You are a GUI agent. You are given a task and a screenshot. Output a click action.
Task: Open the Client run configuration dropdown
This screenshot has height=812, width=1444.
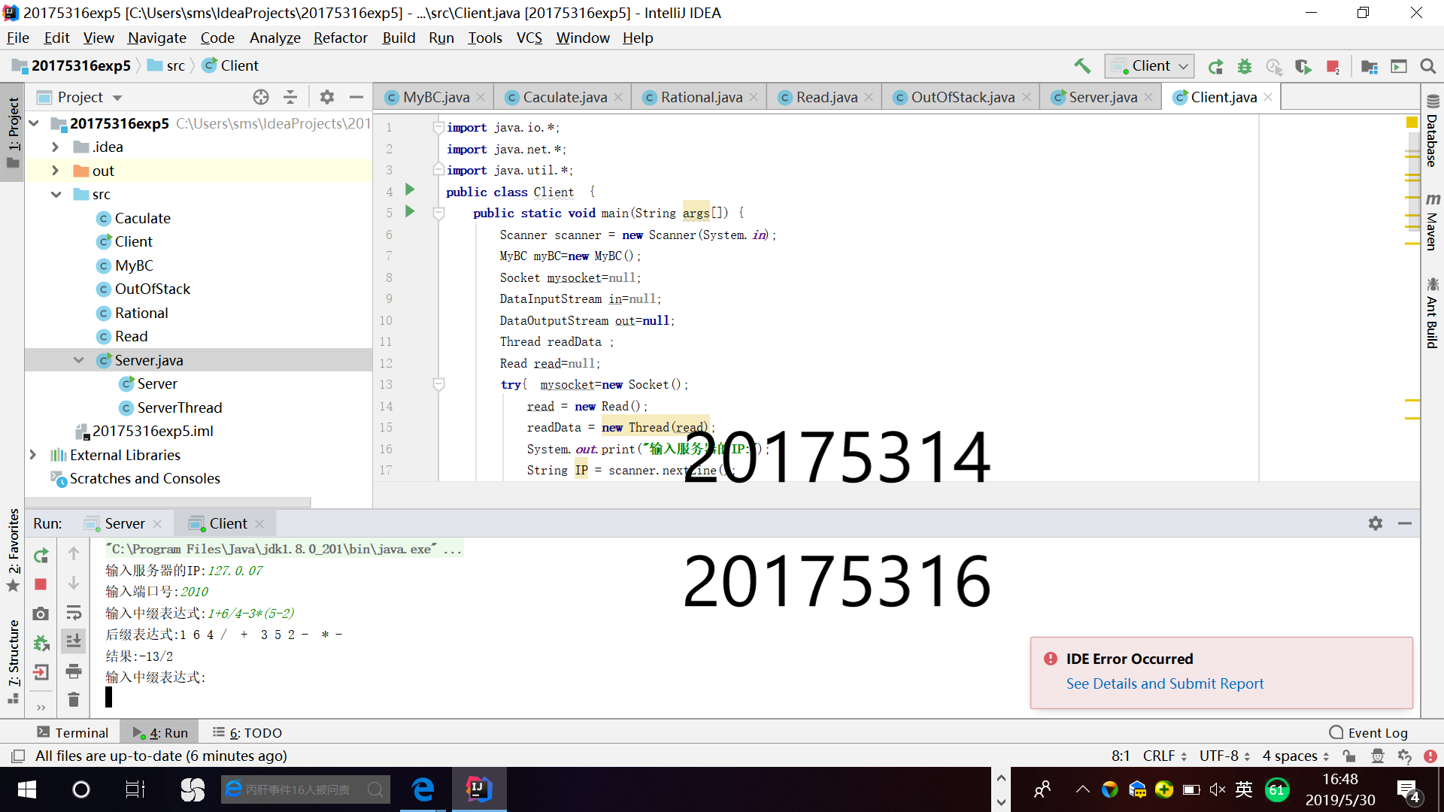pos(1150,66)
